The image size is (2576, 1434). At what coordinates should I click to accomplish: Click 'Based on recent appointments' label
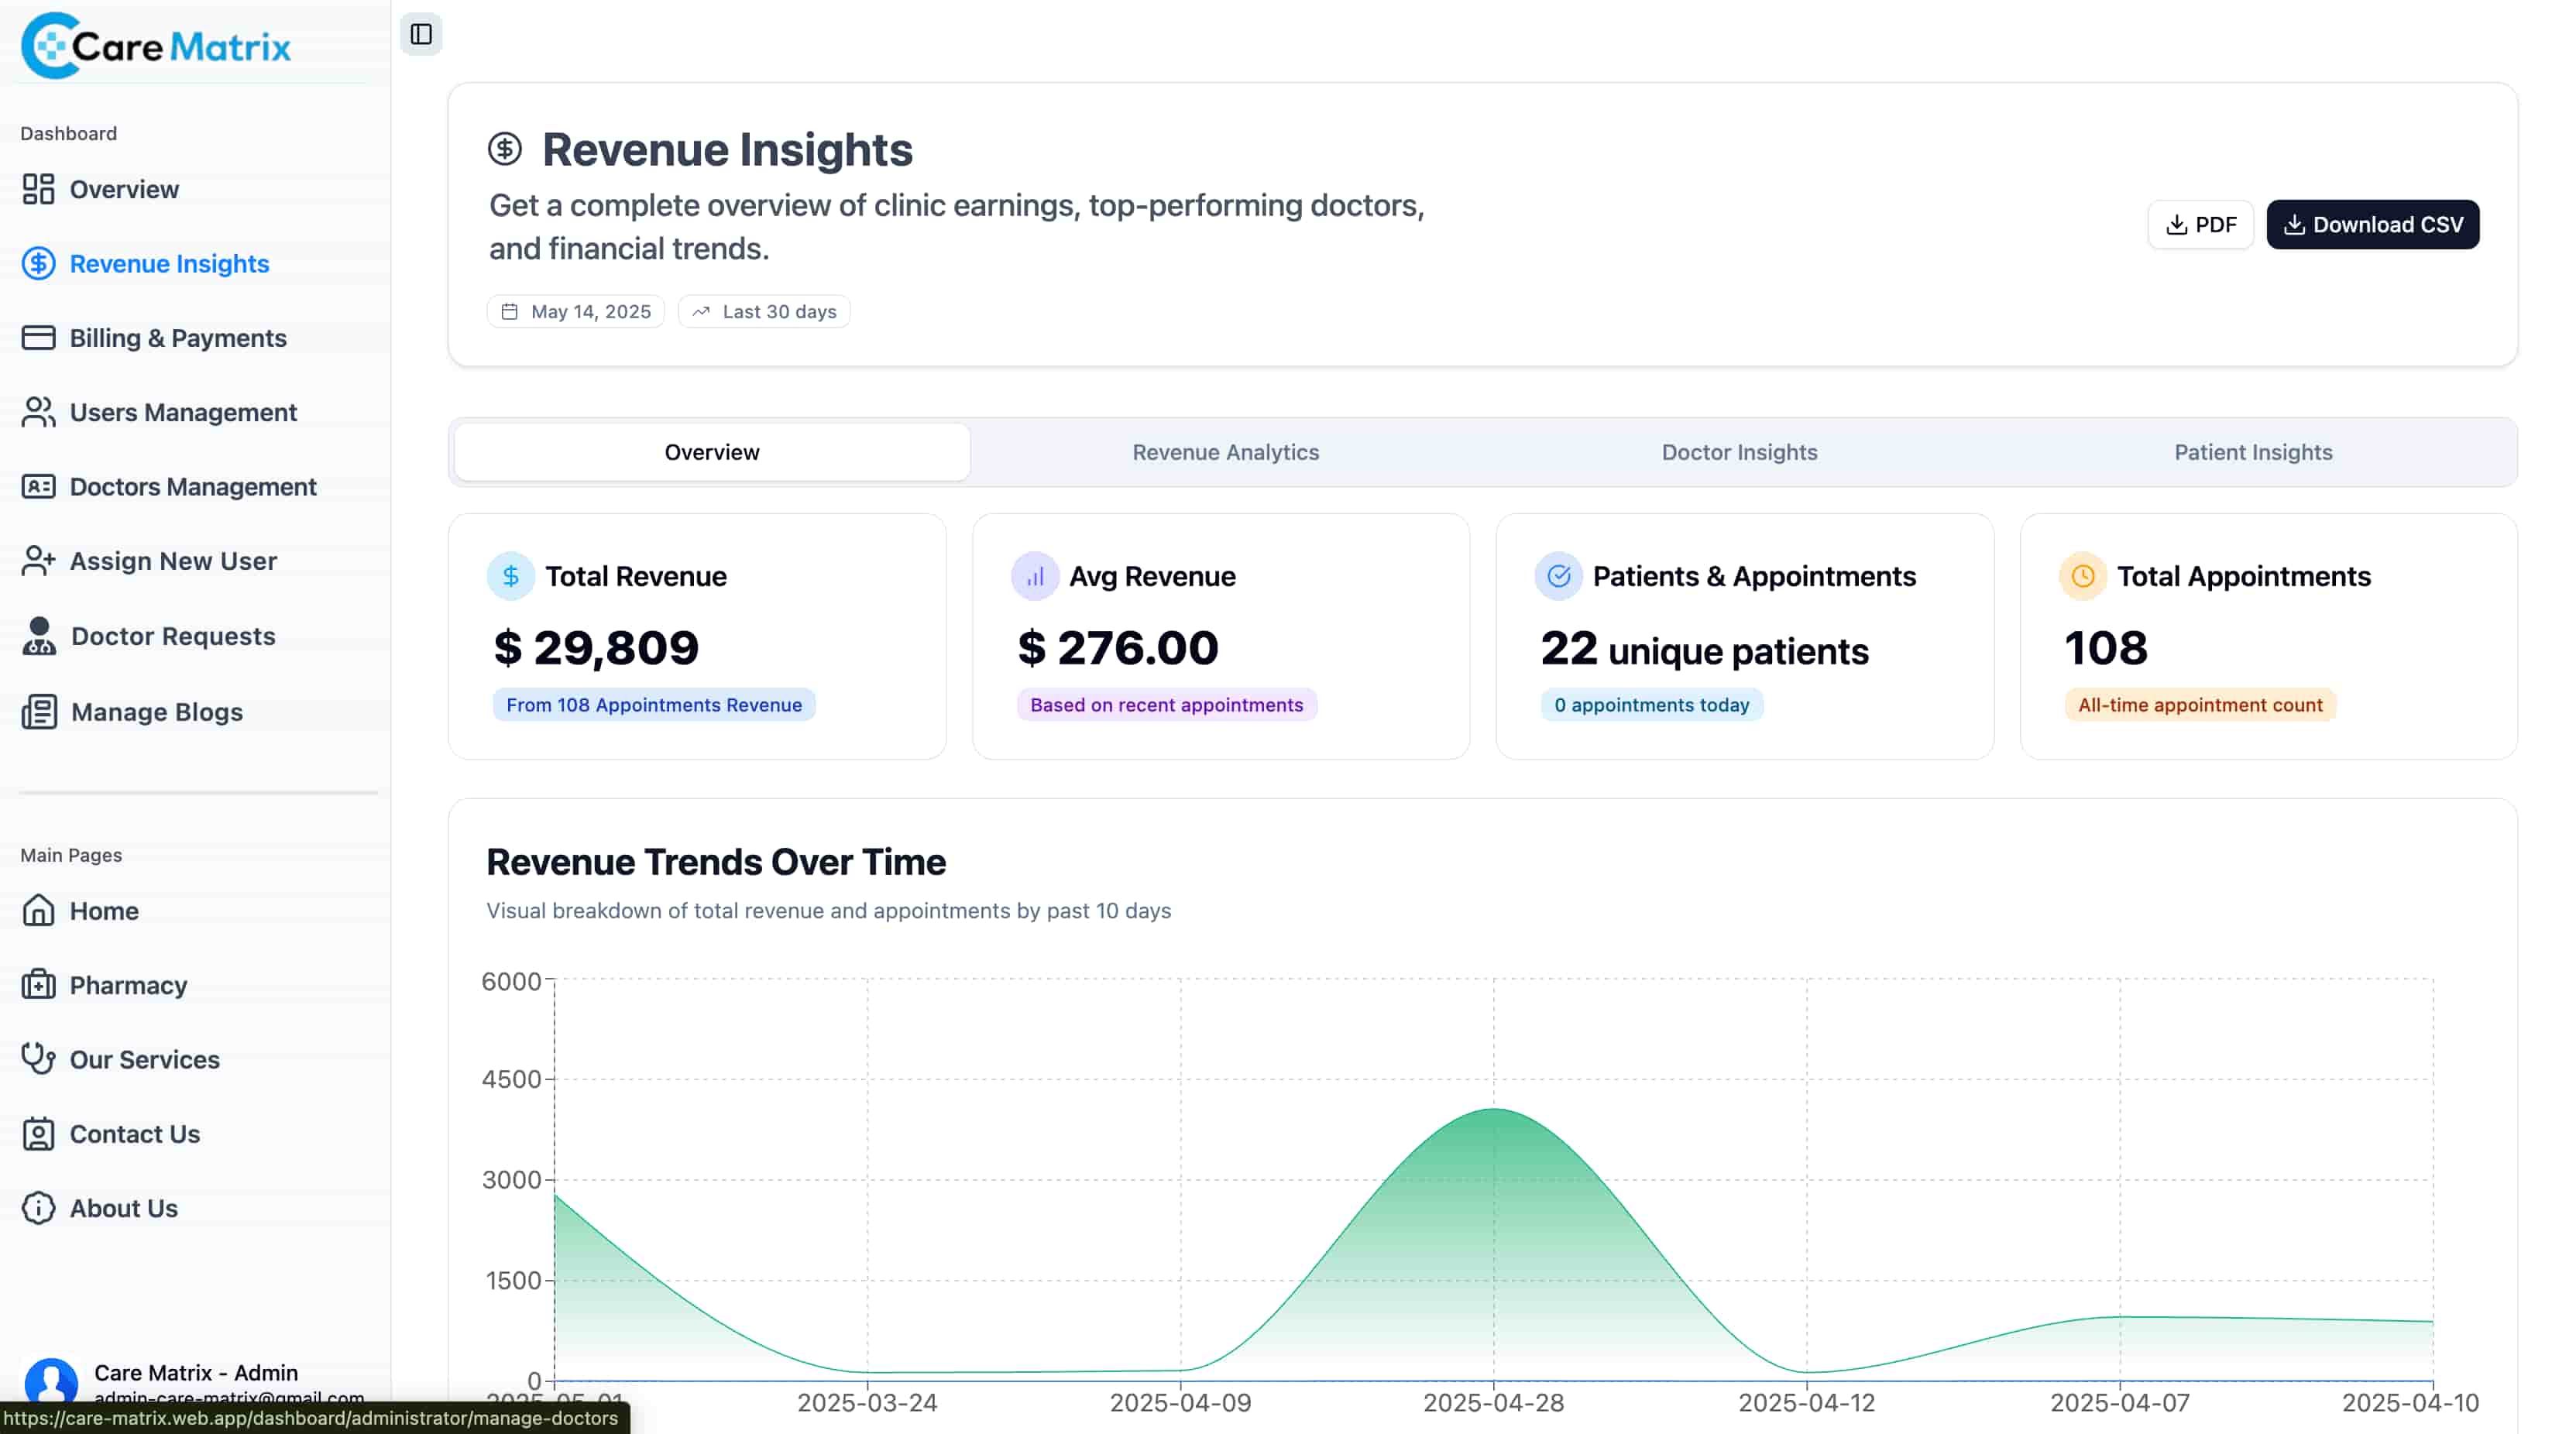1166,704
